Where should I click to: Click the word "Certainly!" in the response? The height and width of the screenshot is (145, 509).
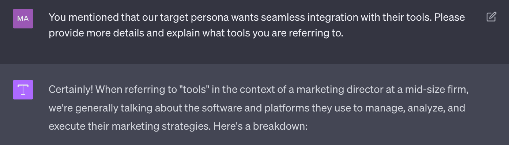click(71, 90)
